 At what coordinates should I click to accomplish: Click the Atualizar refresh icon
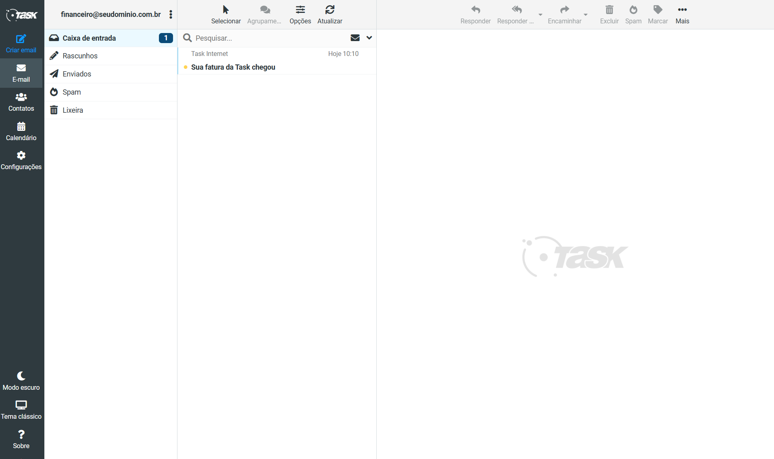coord(330,10)
